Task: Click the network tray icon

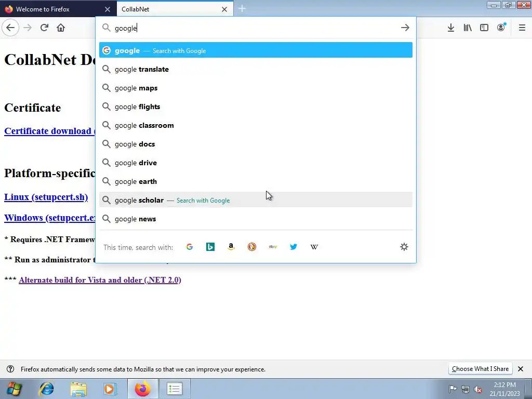Action: (465, 389)
